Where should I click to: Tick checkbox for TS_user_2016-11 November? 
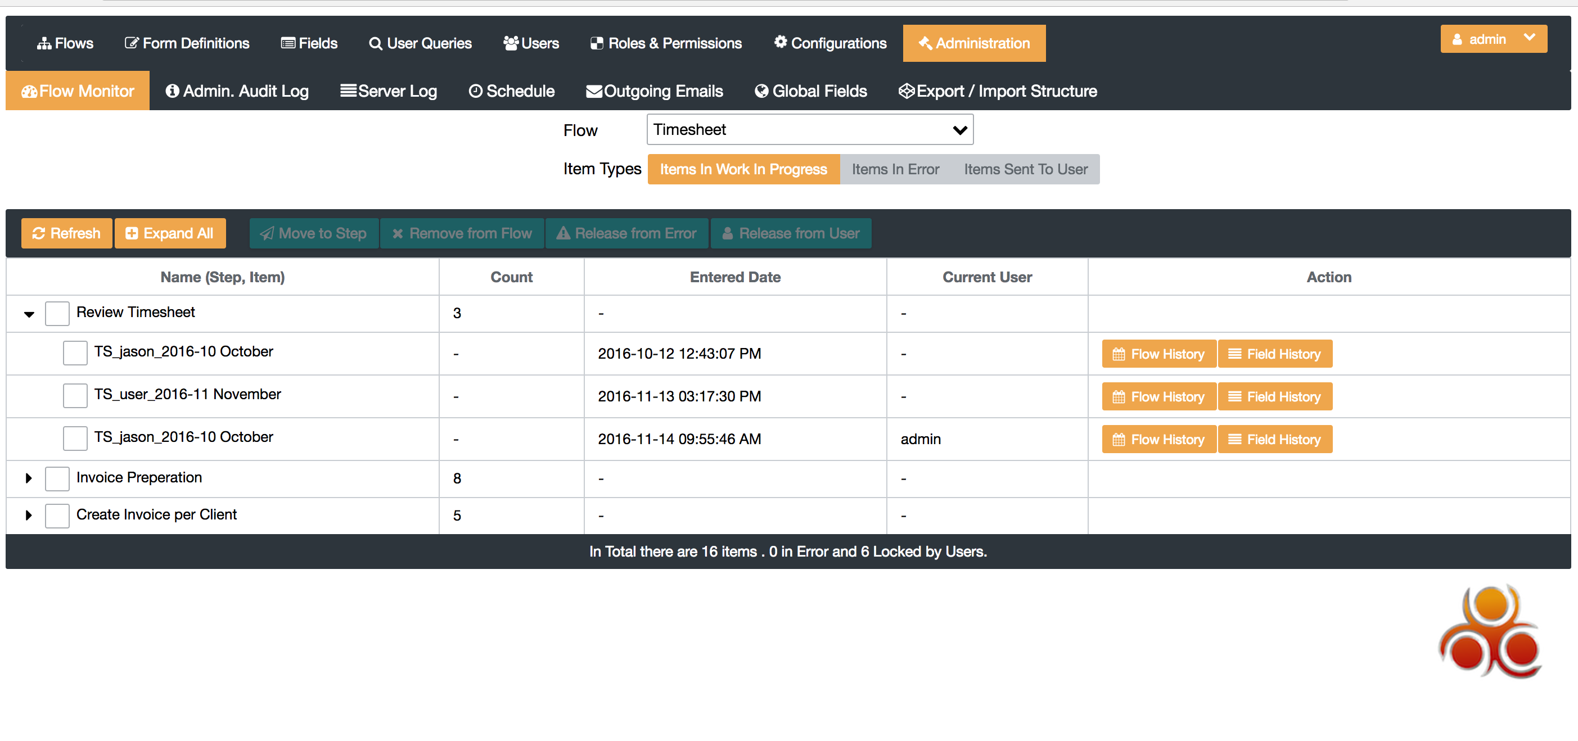pos(75,396)
